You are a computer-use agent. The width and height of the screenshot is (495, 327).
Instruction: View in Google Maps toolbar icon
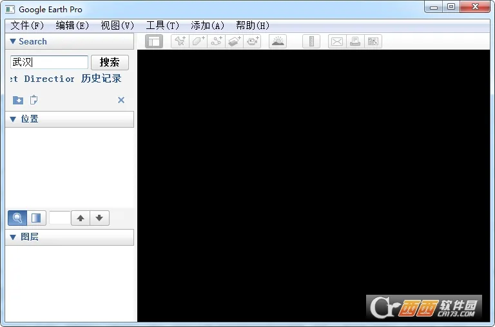coord(373,41)
